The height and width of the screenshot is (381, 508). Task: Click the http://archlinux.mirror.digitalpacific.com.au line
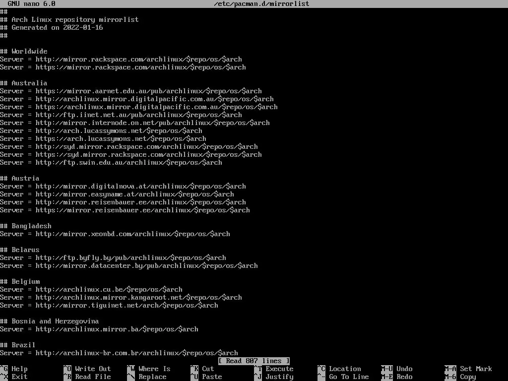coord(137,99)
